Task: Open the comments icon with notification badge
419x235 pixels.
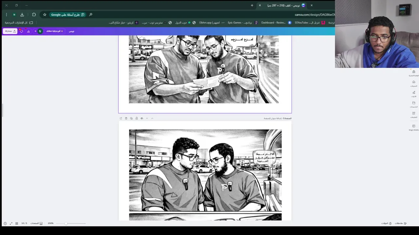Action: [21, 31]
